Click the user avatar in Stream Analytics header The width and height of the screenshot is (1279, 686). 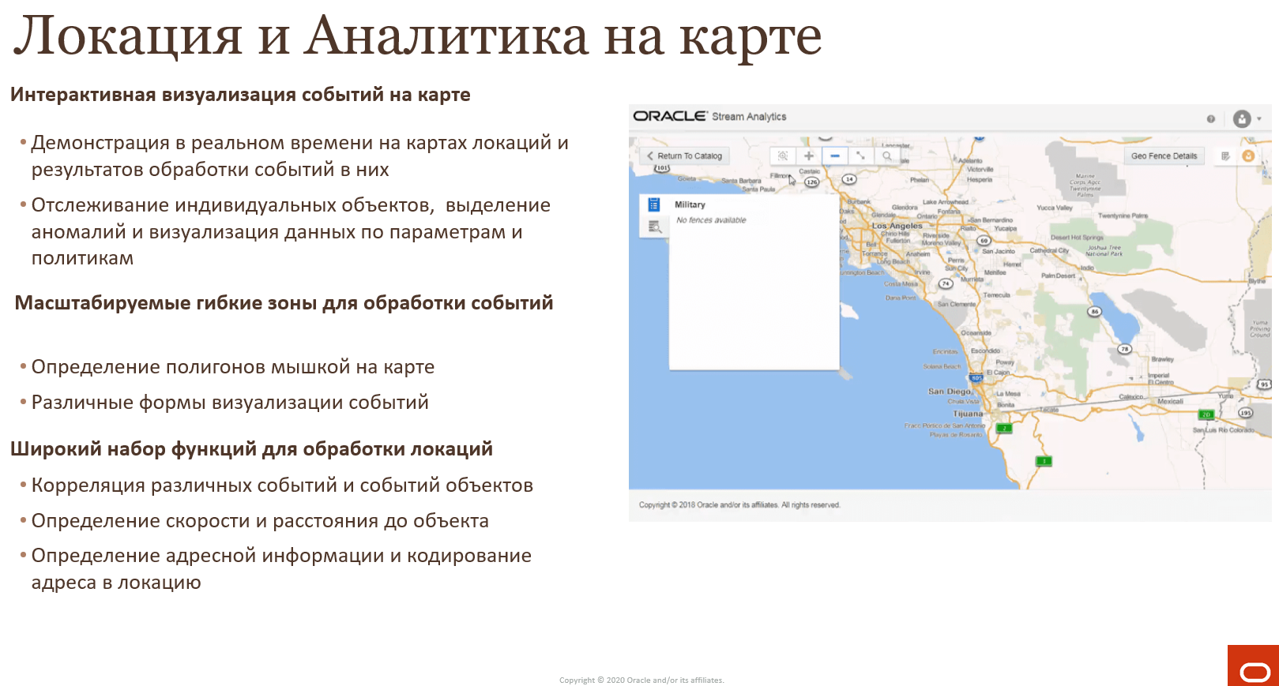(x=1242, y=118)
